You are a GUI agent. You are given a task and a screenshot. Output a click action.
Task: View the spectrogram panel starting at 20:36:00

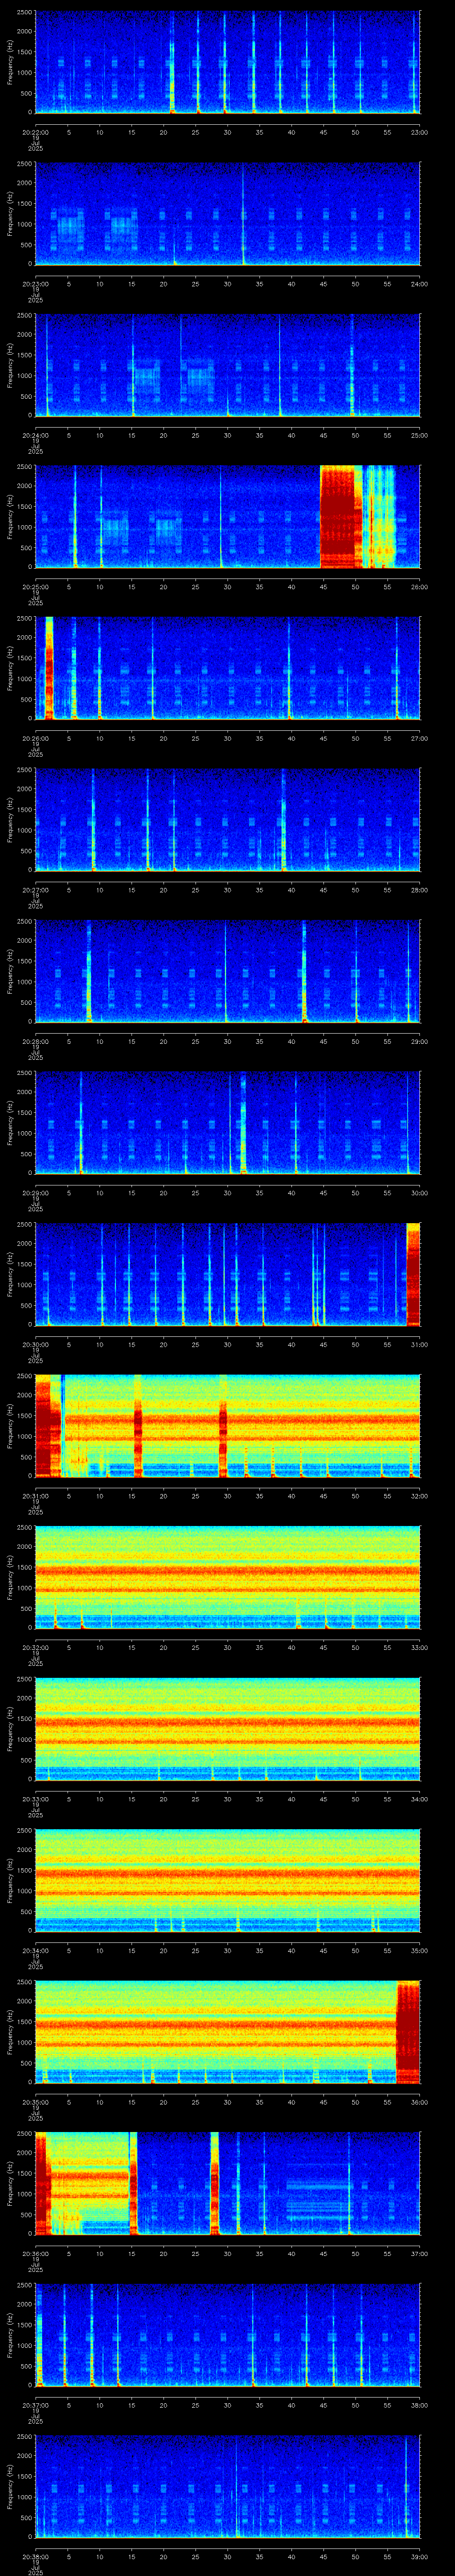(227, 2183)
